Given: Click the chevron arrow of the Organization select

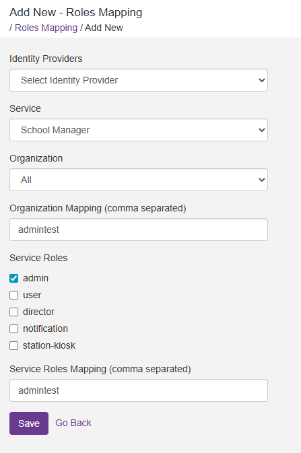Looking at the screenshot, I should (262, 180).
